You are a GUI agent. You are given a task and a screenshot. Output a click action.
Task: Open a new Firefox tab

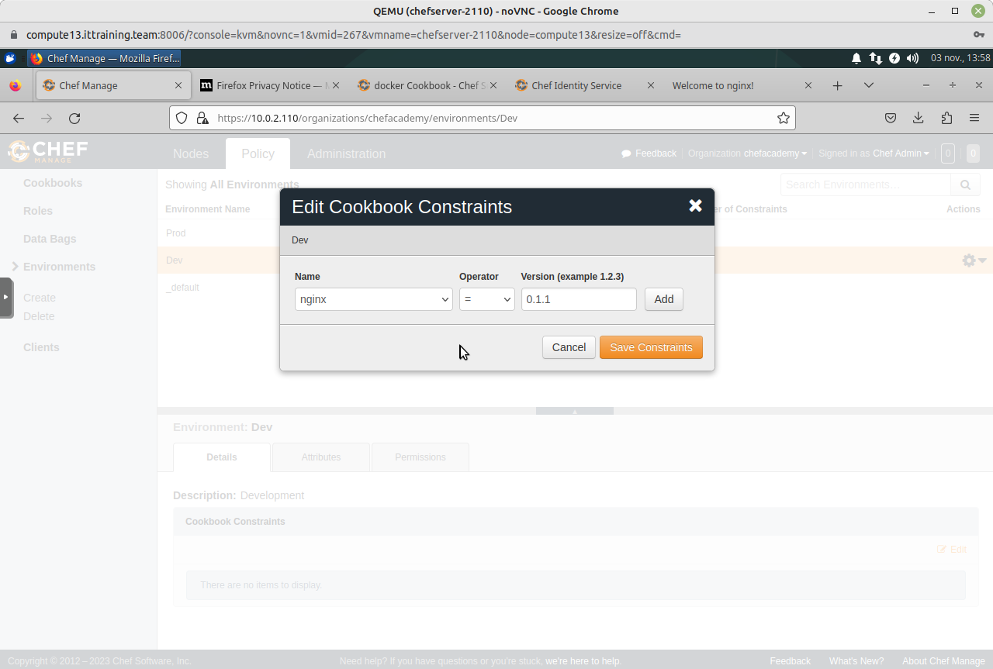coord(837,85)
